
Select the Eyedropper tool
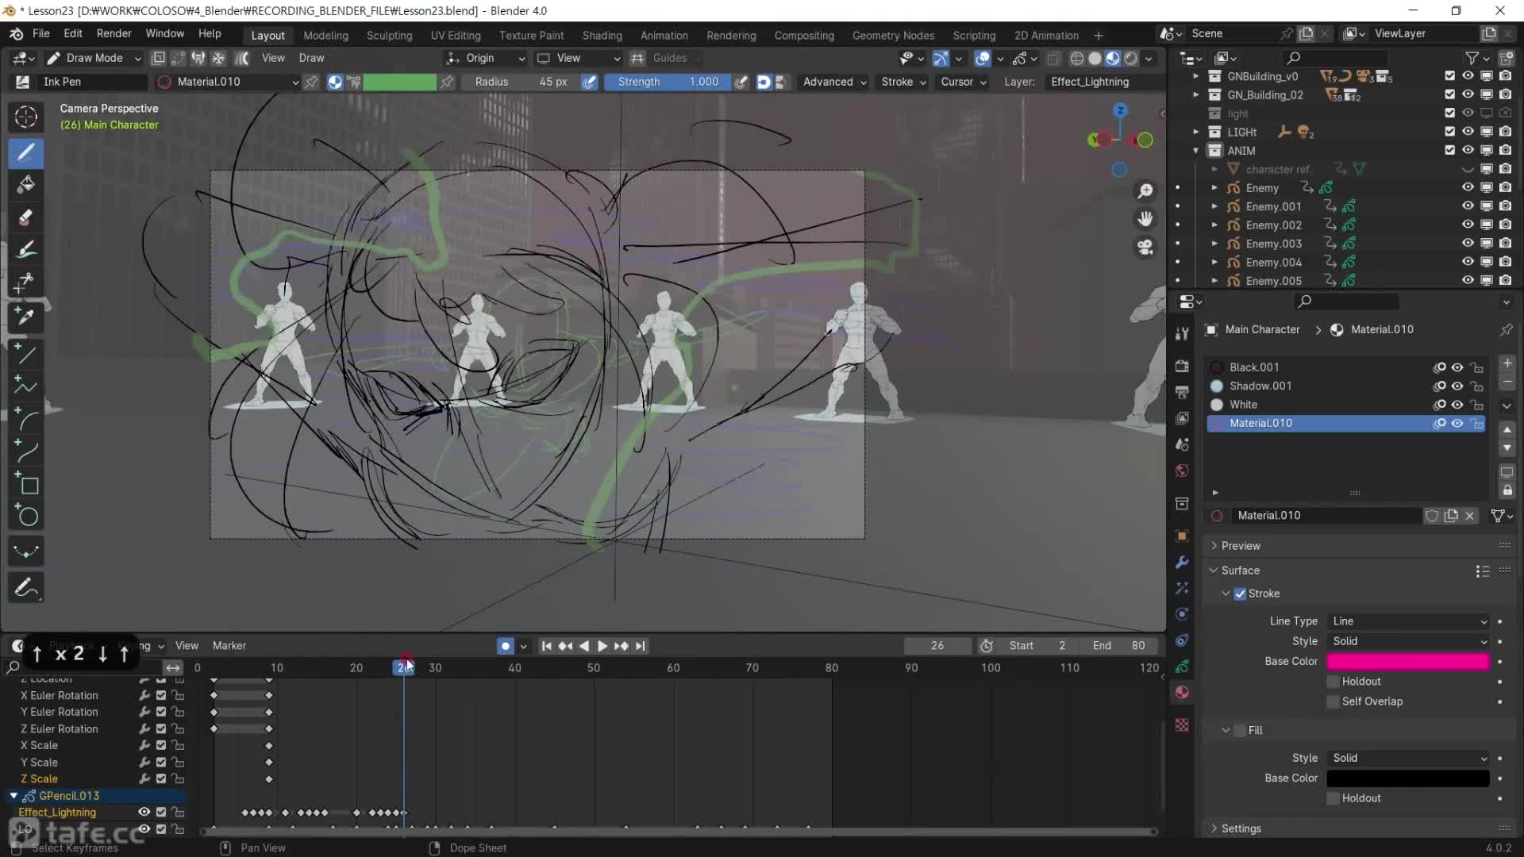(x=25, y=317)
